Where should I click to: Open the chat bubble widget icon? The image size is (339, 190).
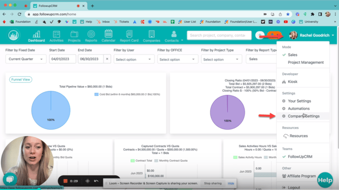point(10,179)
